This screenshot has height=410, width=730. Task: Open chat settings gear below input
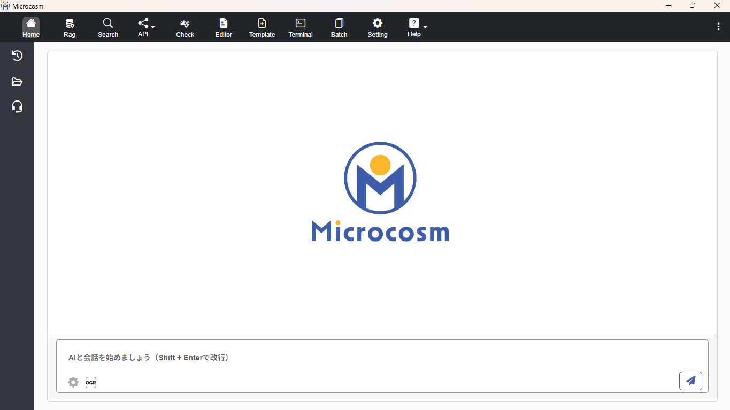73,382
